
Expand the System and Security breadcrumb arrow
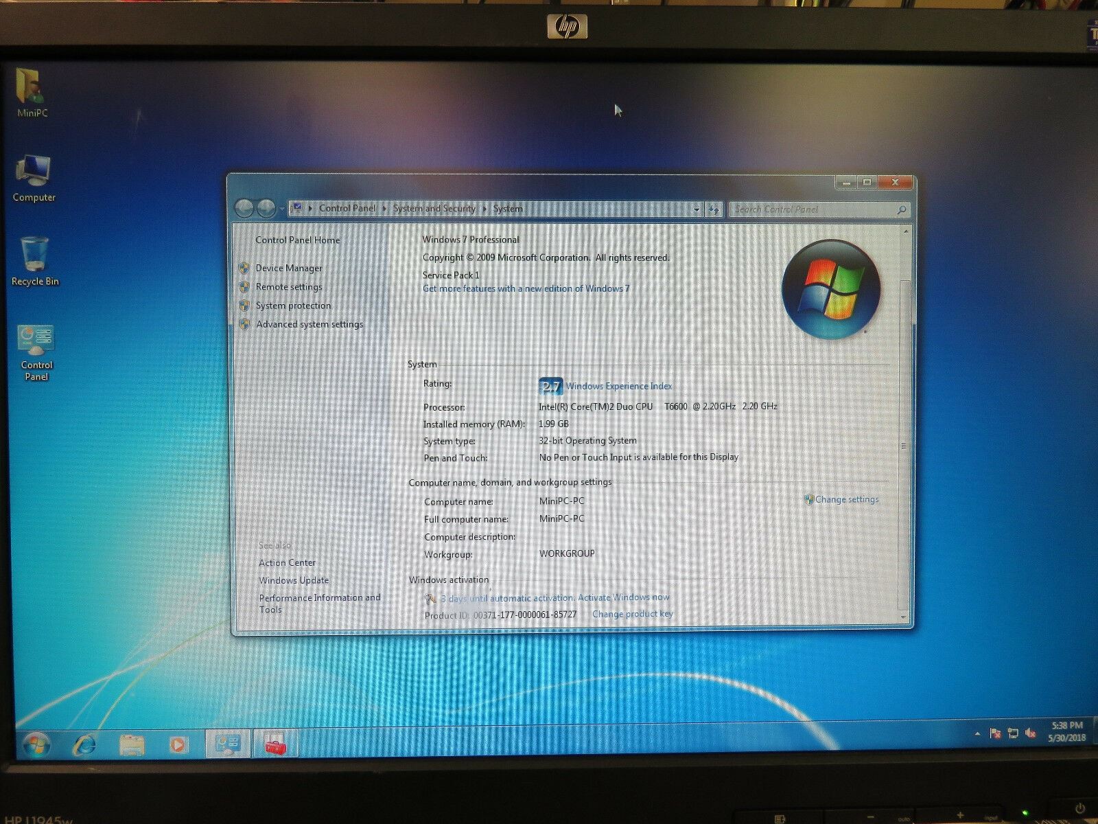pyautogui.click(x=484, y=208)
